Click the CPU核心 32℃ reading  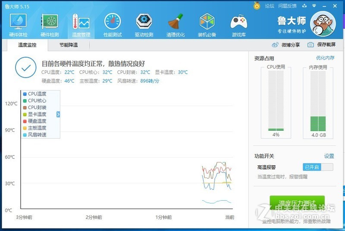96,72
